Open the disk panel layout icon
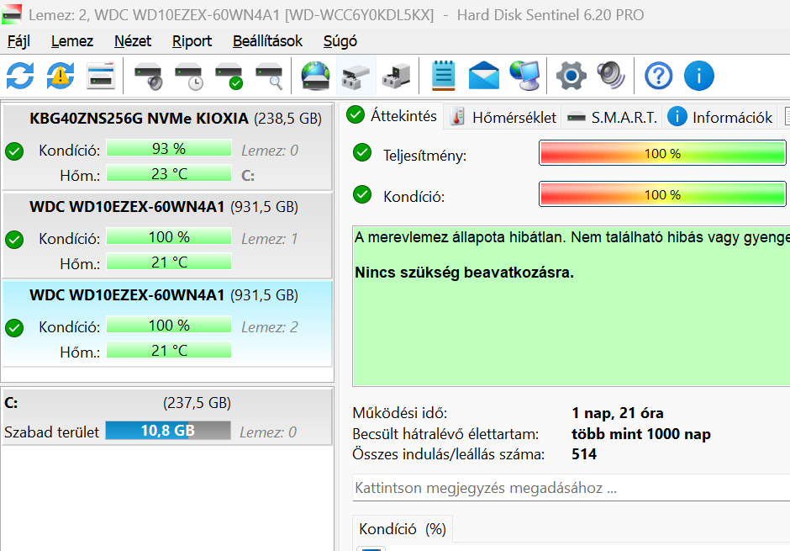 tap(101, 76)
